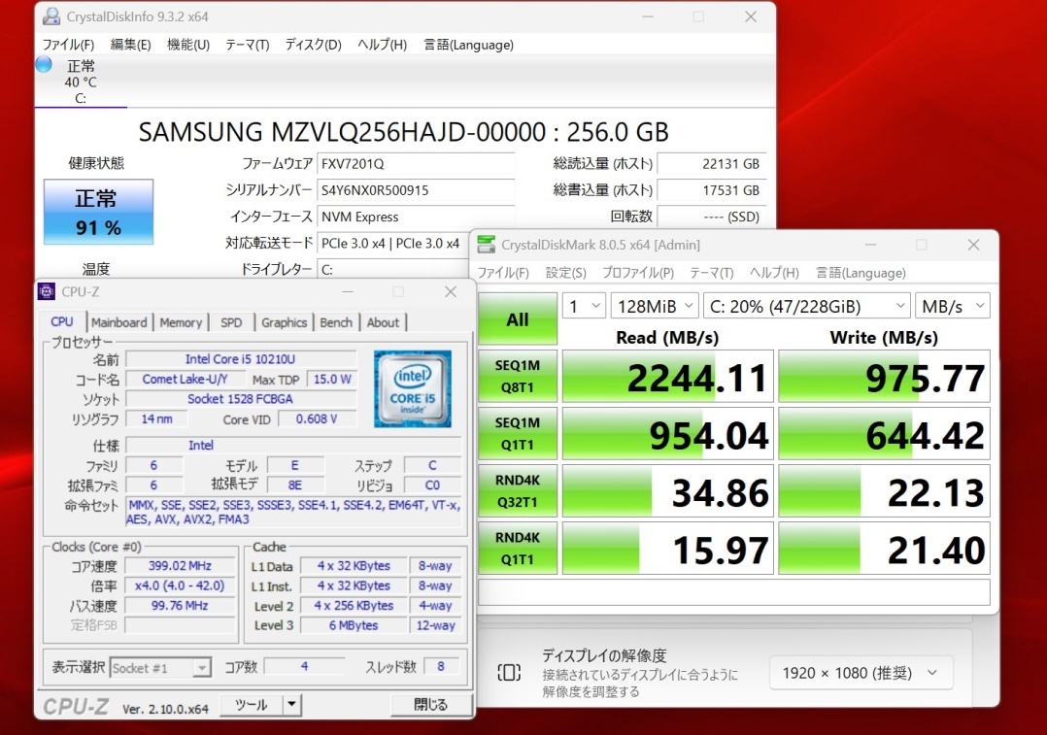
Task: Click the Intel Core i5 logo in CPU-Z
Action: 413,388
